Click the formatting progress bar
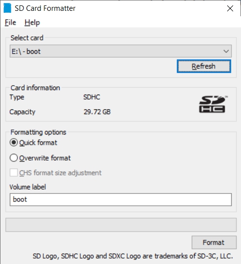The image size is (241, 264). pyautogui.click(x=121, y=225)
